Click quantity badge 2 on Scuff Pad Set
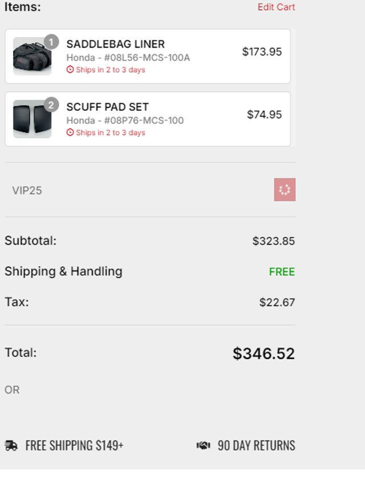This screenshot has height=497, width=365. 51,105
